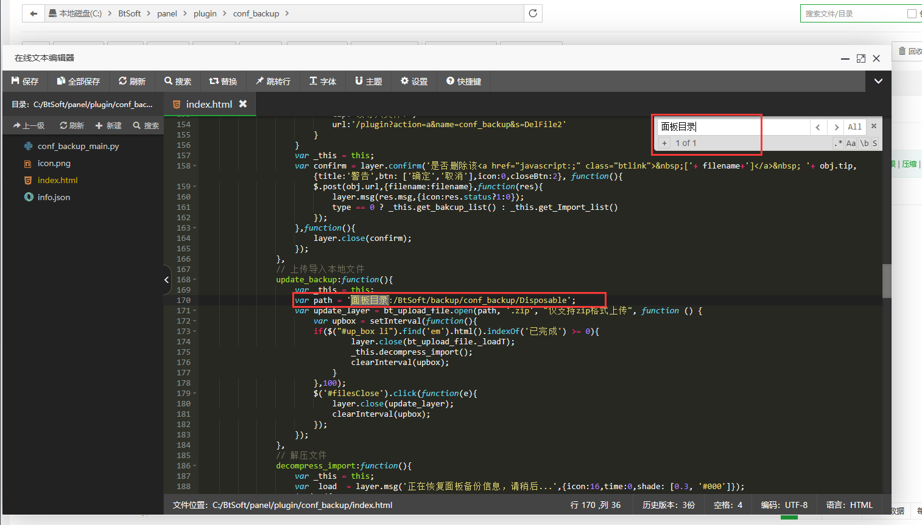Toggle the checkbox beside the file search field
922x525 pixels.
point(912,13)
